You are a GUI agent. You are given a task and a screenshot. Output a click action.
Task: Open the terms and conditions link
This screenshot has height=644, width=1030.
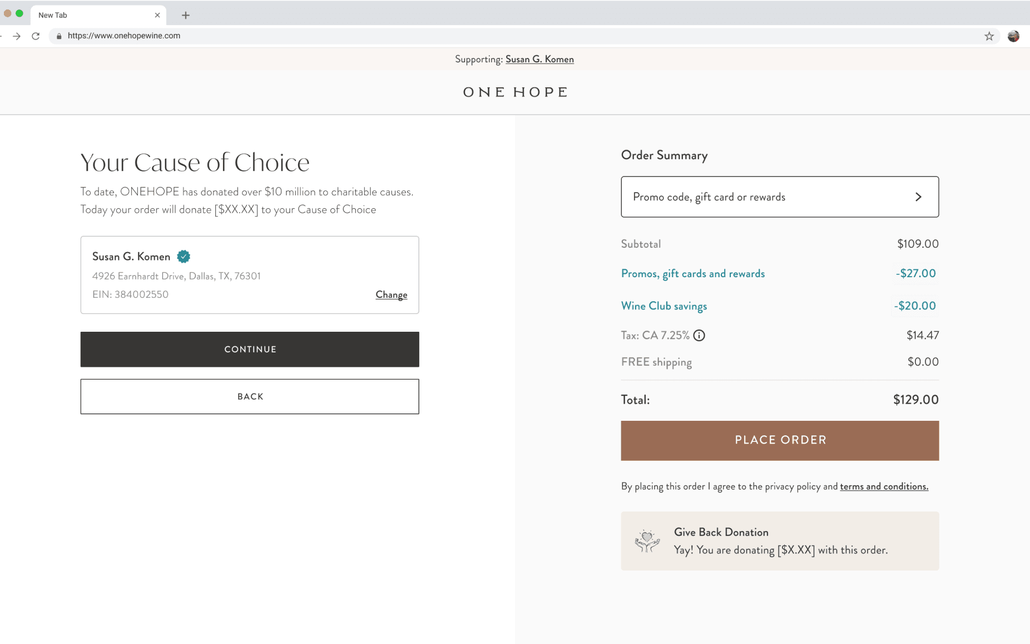point(884,486)
